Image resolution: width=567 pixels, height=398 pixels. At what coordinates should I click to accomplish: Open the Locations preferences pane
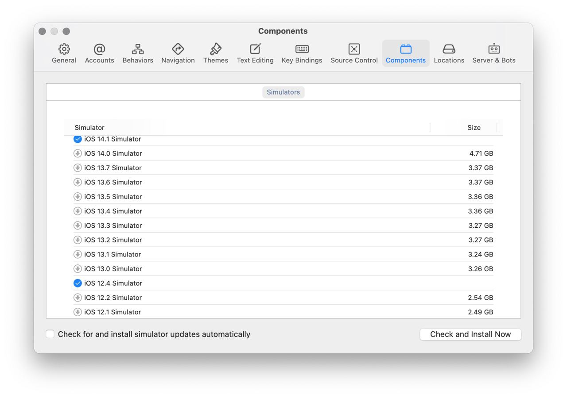pyautogui.click(x=449, y=54)
